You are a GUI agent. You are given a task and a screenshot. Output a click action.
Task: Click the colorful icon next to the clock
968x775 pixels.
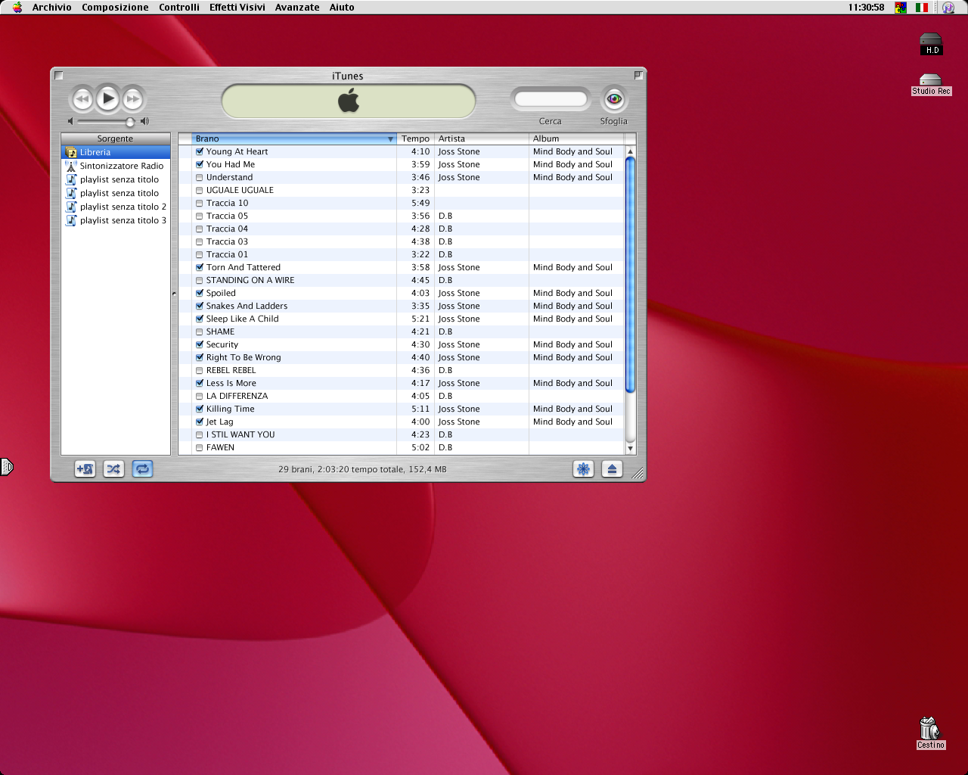click(901, 7)
